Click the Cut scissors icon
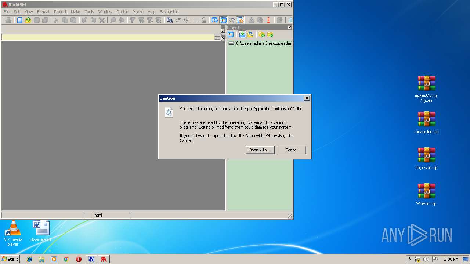 [x=56, y=20]
